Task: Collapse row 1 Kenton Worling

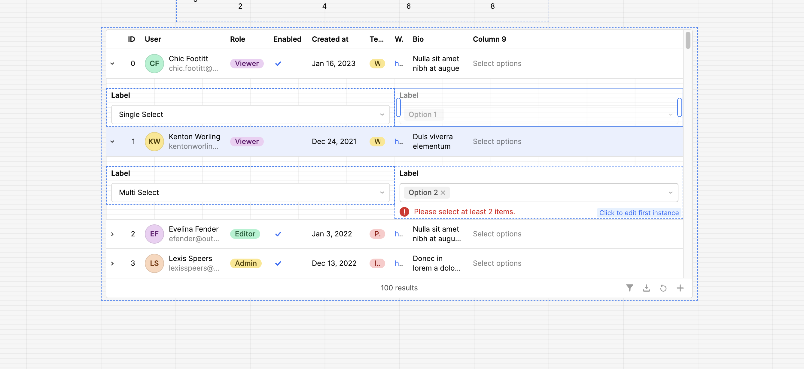Action: pos(112,141)
